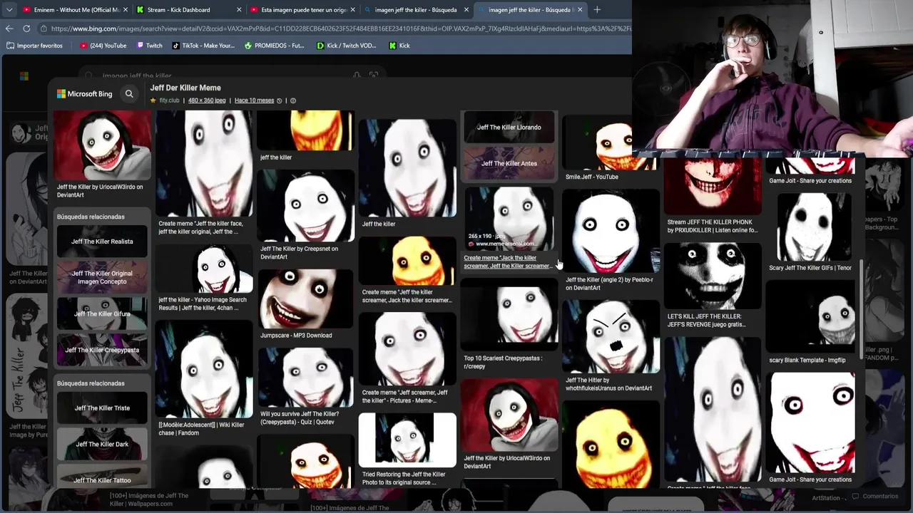Open the Will you survive Jeff The Killer quiz
This screenshot has height=513, width=913.
(x=305, y=386)
